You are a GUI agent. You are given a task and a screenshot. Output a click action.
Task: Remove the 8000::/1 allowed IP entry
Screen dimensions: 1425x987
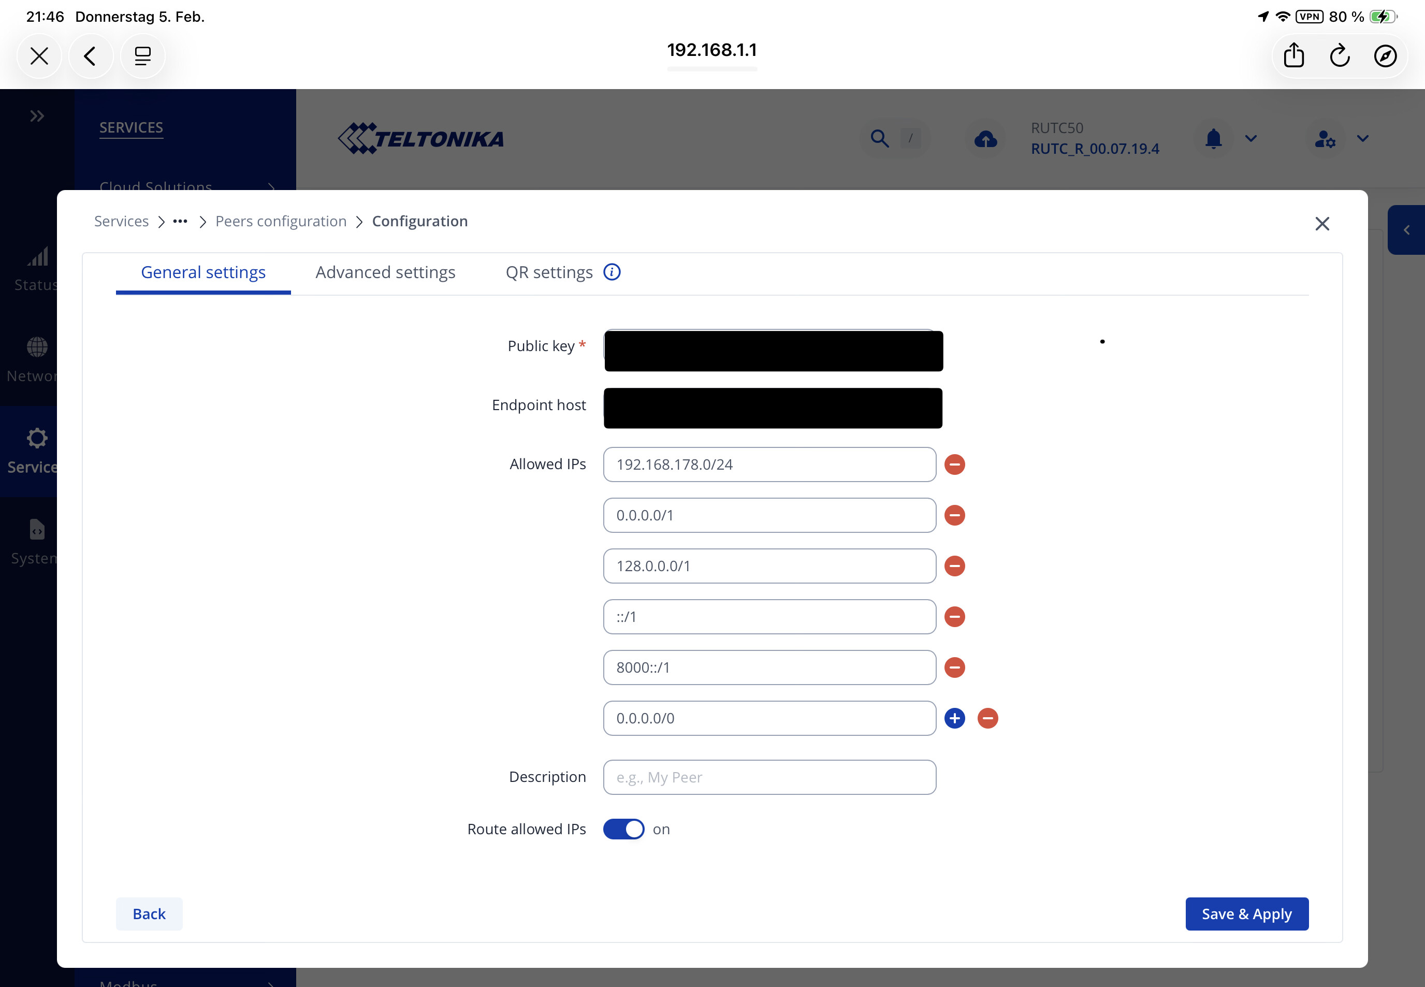[954, 667]
